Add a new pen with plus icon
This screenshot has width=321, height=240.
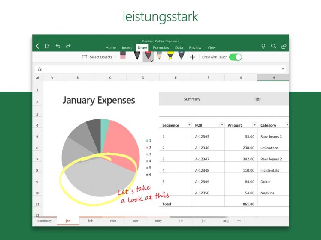[192, 57]
